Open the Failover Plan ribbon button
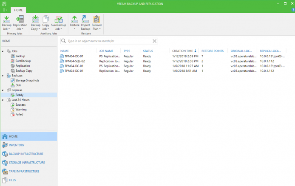 point(96,23)
